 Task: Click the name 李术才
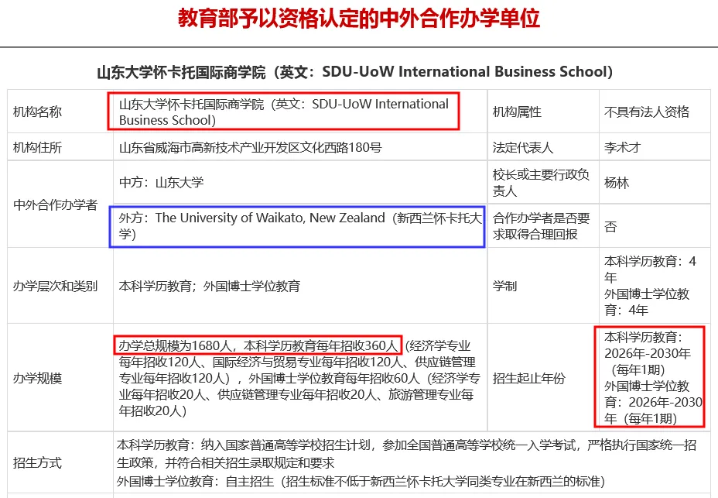[x=622, y=148]
